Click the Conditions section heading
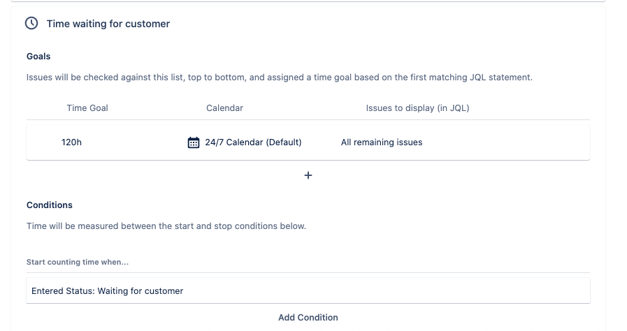 [x=50, y=205]
